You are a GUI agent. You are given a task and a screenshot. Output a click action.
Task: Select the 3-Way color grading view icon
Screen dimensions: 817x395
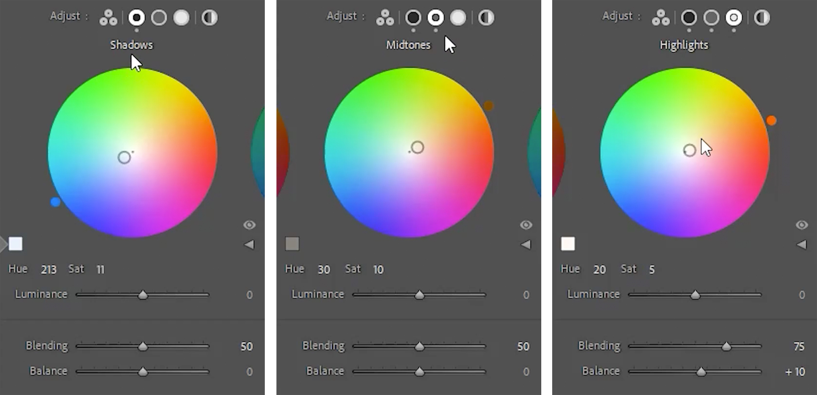(x=109, y=17)
